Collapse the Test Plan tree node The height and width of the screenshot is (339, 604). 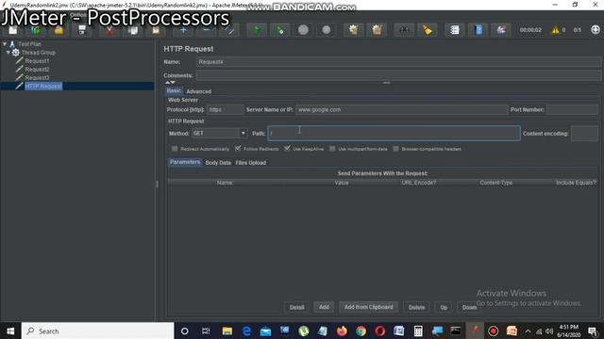tap(5, 44)
